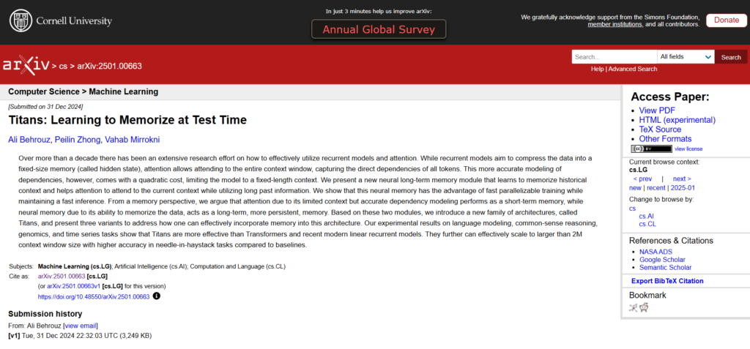Click the search input field
The image size is (750, 349).
point(614,57)
